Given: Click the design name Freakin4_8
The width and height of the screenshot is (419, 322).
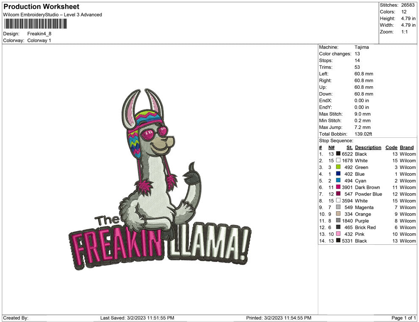Looking at the screenshot, I should click(x=39, y=34).
